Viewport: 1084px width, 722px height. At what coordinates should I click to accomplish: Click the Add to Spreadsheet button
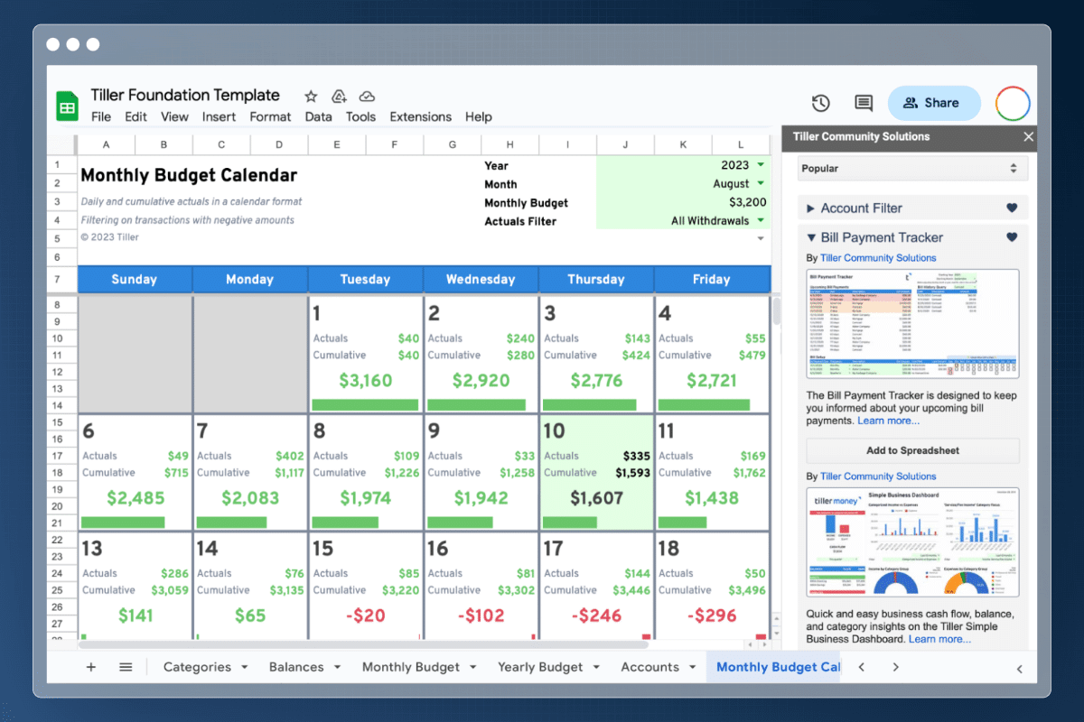click(912, 450)
